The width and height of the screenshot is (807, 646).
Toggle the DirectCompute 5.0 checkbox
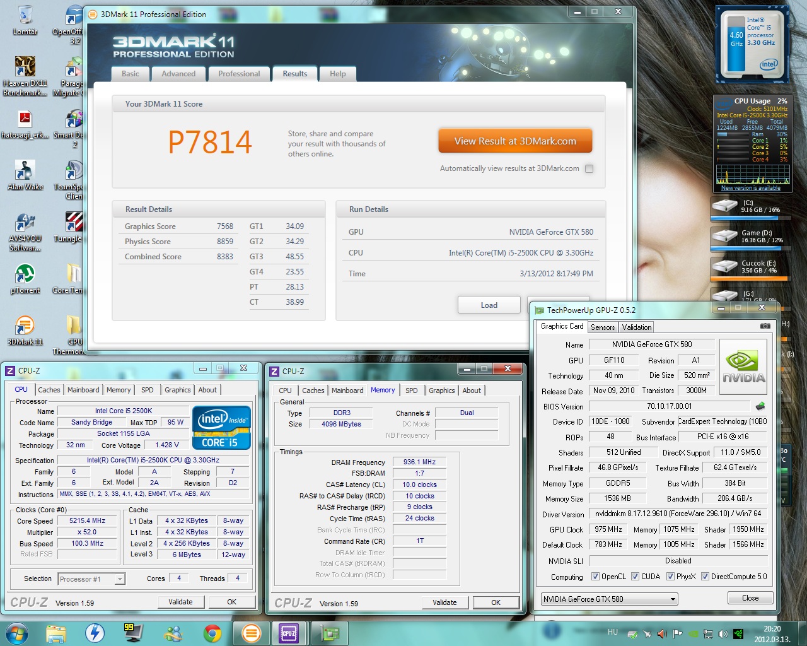tap(705, 576)
